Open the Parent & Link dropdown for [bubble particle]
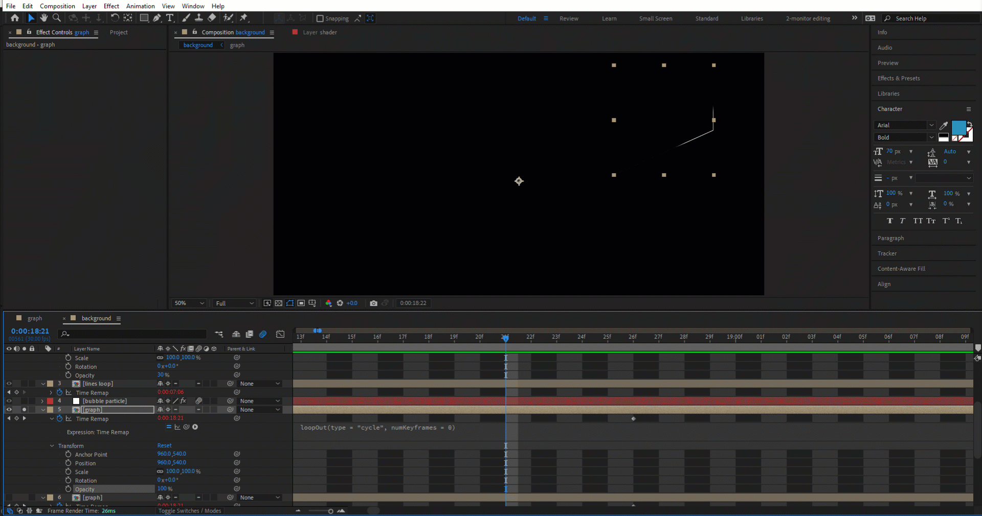982x516 pixels. pos(258,401)
